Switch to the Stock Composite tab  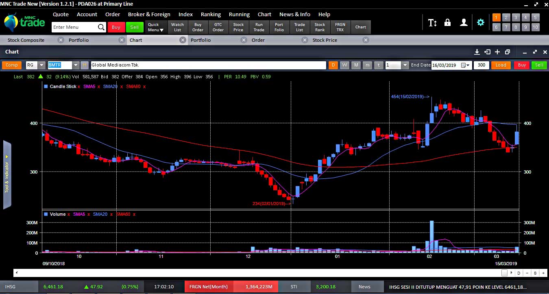(x=26, y=40)
